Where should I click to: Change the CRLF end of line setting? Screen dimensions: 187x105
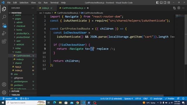tap(146, 99)
